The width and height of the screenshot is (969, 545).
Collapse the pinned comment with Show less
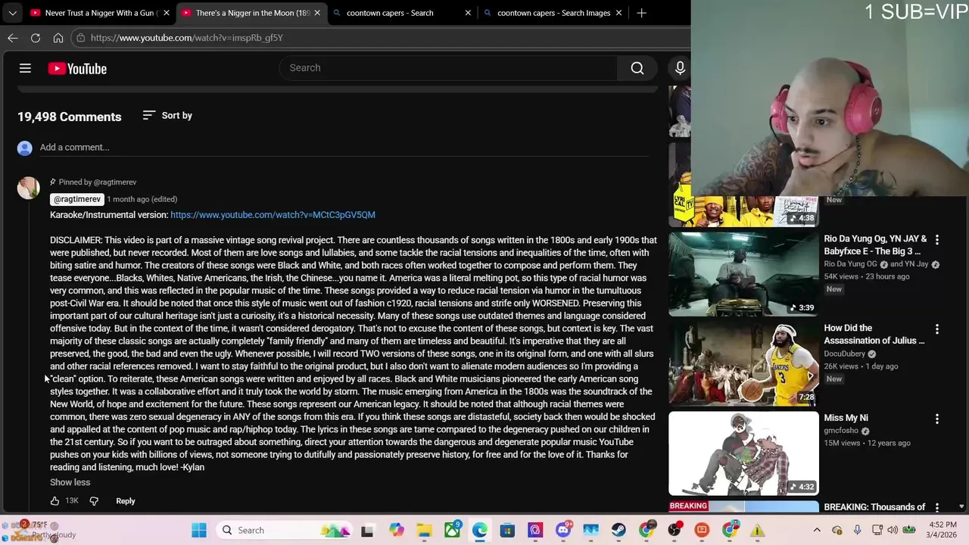pyautogui.click(x=70, y=482)
